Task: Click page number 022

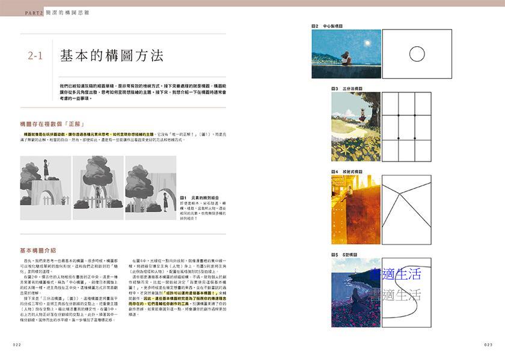Action: (17, 345)
